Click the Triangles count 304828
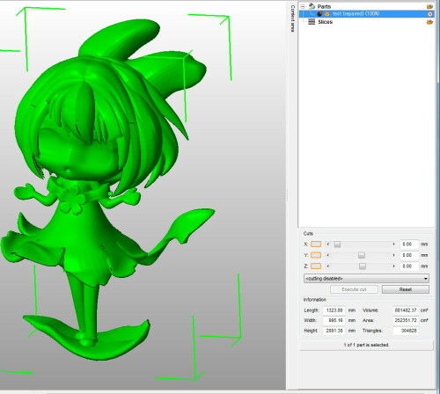Viewport: 440px width, 394px height. [x=406, y=331]
